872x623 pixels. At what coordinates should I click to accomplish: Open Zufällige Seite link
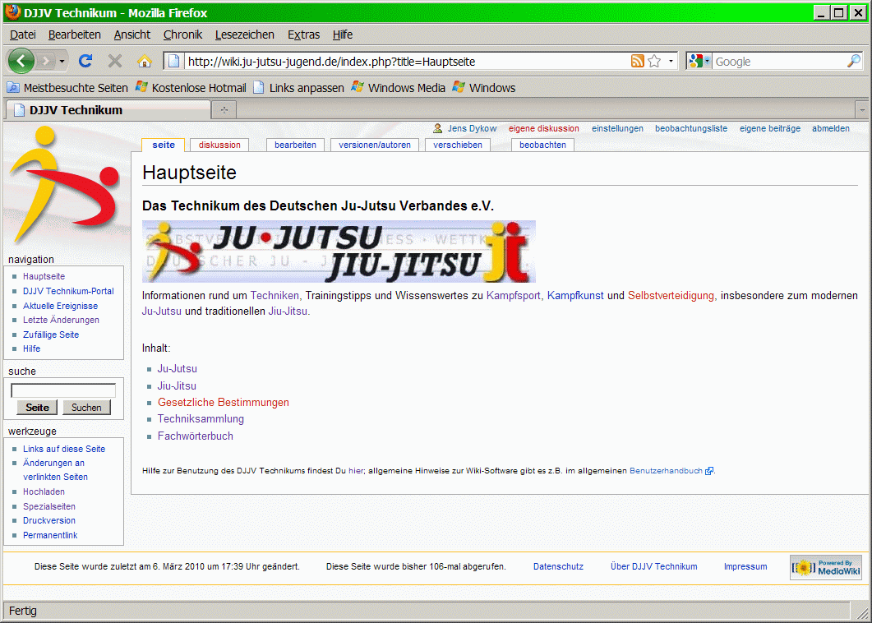51,335
